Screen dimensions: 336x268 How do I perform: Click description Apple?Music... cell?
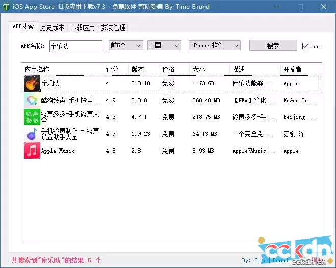tap(254, 151)
